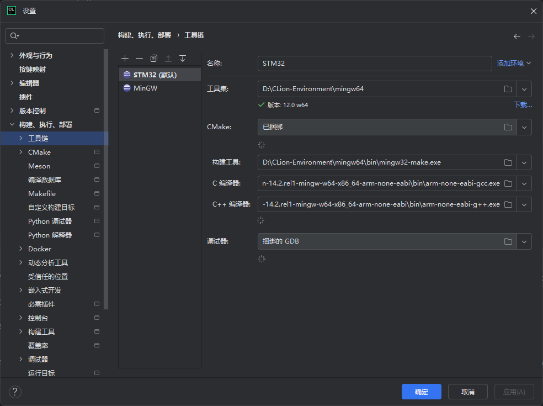The width and height of the screenshot is (543, 406).
Task: Expand the 构建工具 tree node
Action: (21, 331)
